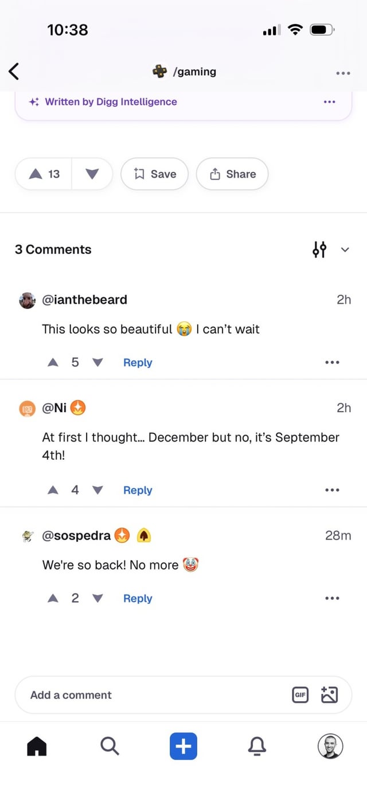The height and width of the screenshot is (797, 367).
Task: Downvote the post
Action: coord(92,174)
